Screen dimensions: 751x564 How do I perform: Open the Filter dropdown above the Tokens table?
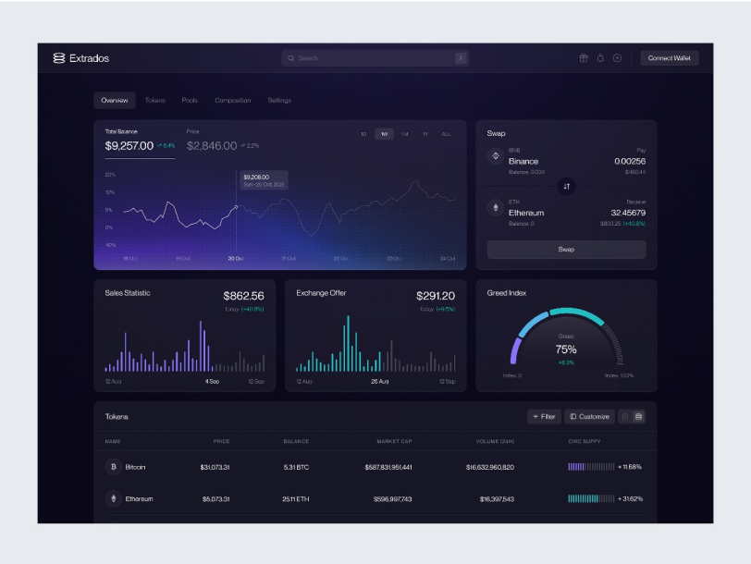tap(545, 416)
